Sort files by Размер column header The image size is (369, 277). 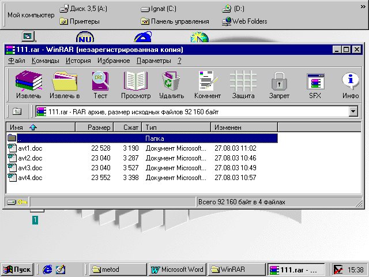(95, 127)
